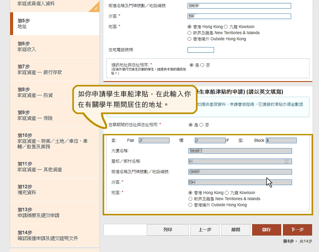This screenshot has height=252, width=319.
Task: Open step 12 補充資料
Action: [x=54, y=190]
